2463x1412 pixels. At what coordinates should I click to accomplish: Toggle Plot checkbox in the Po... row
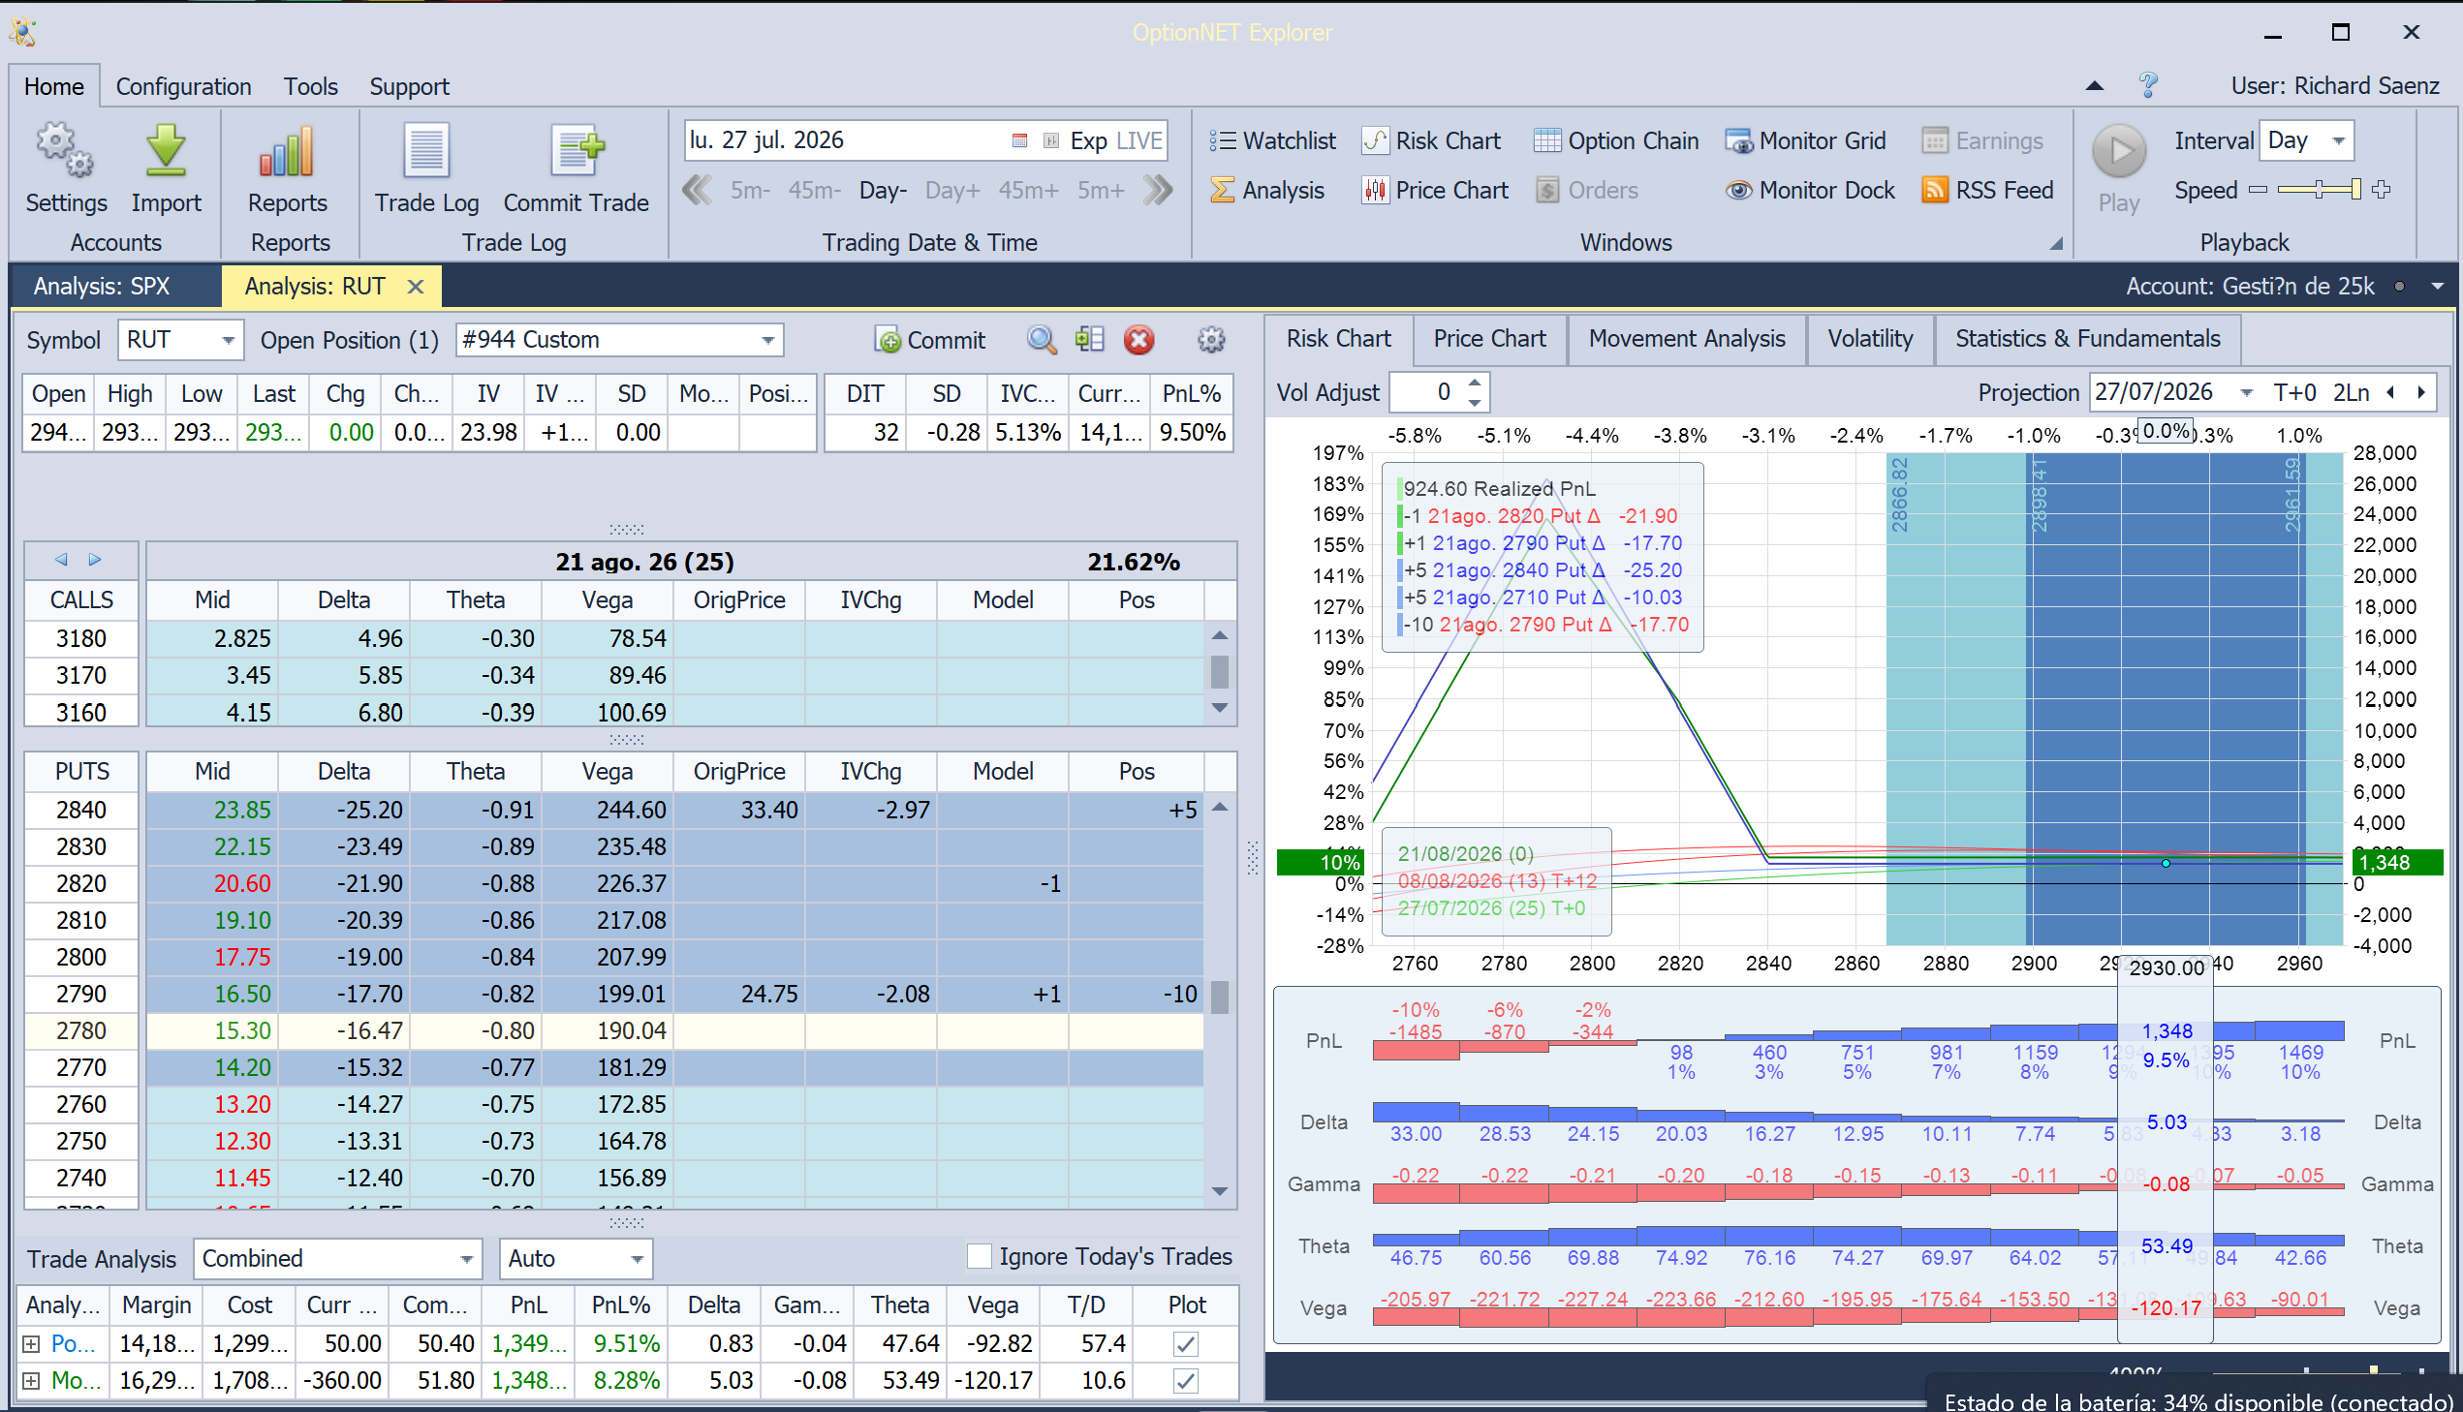tap(1185, 1344)
